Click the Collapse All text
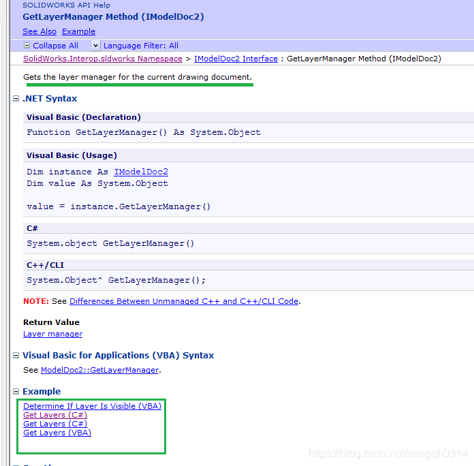 (x=55, y=46)
